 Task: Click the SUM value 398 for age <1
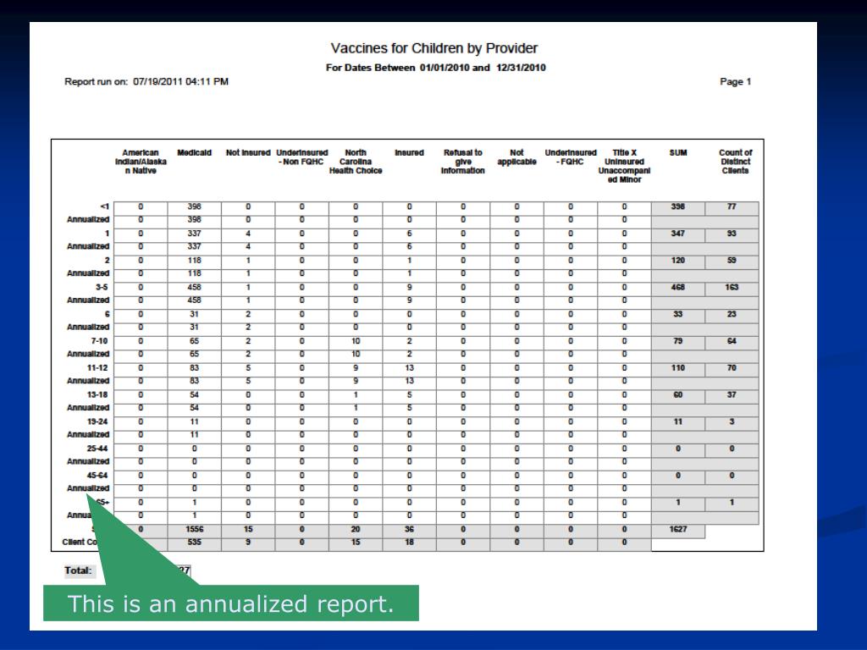click(x=678, y=207)
